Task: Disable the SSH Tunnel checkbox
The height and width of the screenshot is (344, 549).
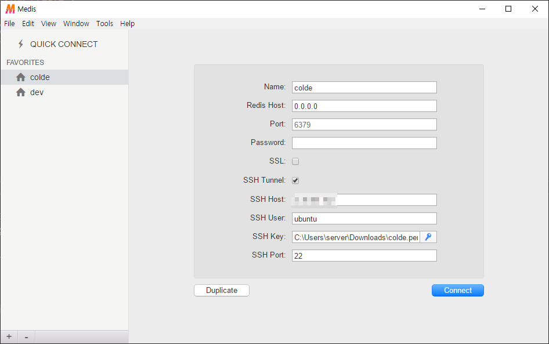Action: click(295, 180)
